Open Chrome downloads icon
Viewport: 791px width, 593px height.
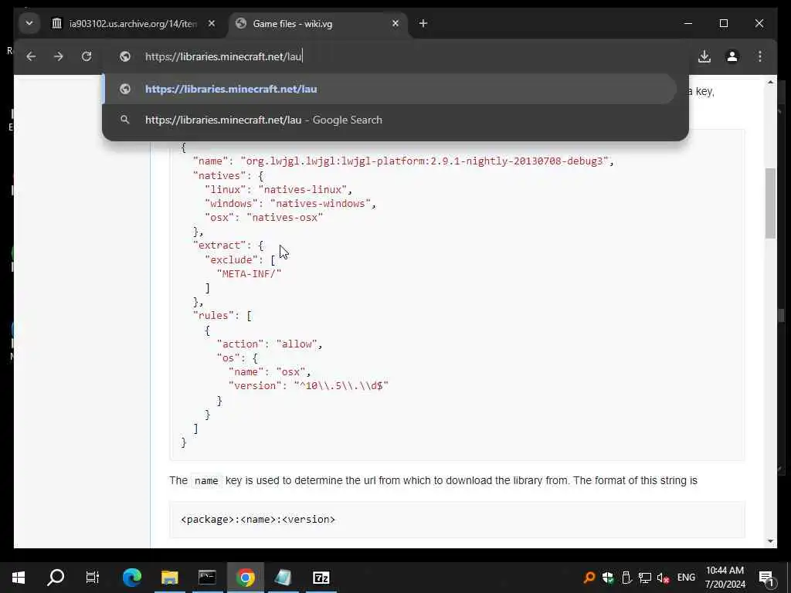(x=704, y=56)
